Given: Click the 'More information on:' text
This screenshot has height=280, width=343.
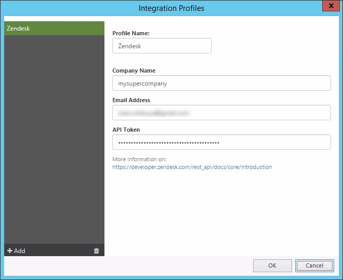Looking at the screenshot, I should [139, 159].
